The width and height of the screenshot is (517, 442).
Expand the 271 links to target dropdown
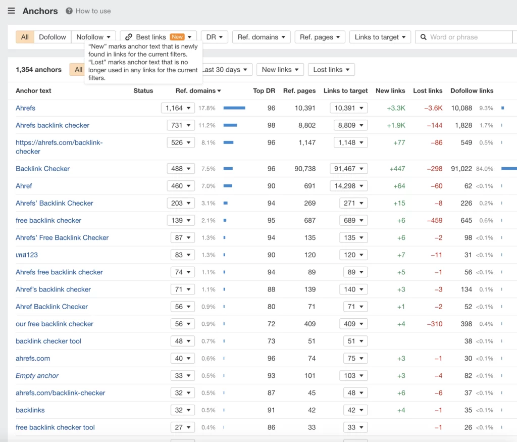pyautogui.click(x=353, y=203)
